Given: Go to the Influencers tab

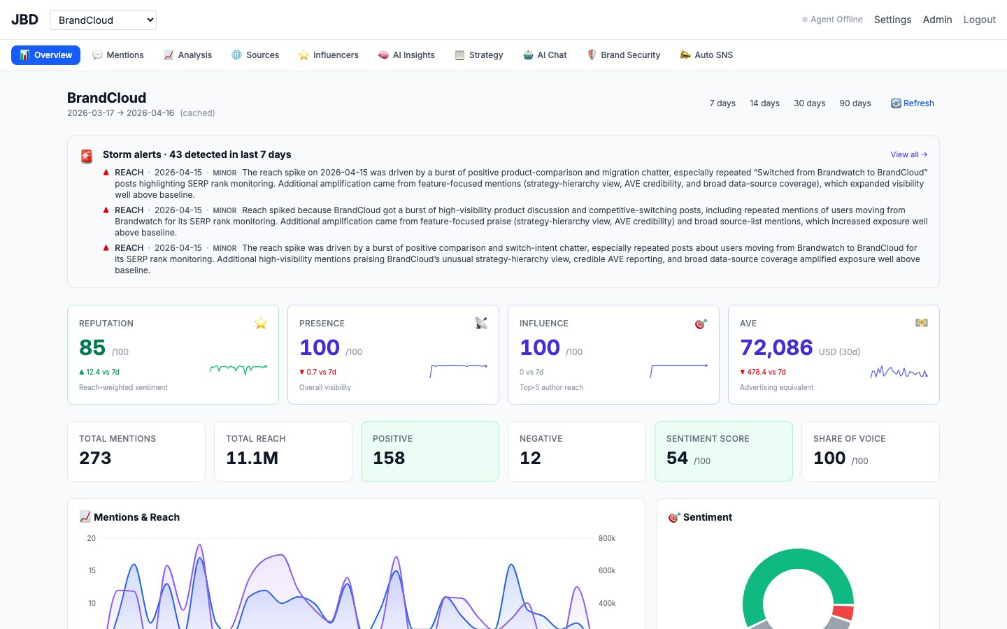Looking at the screenshot, I should tap(328, 55).
